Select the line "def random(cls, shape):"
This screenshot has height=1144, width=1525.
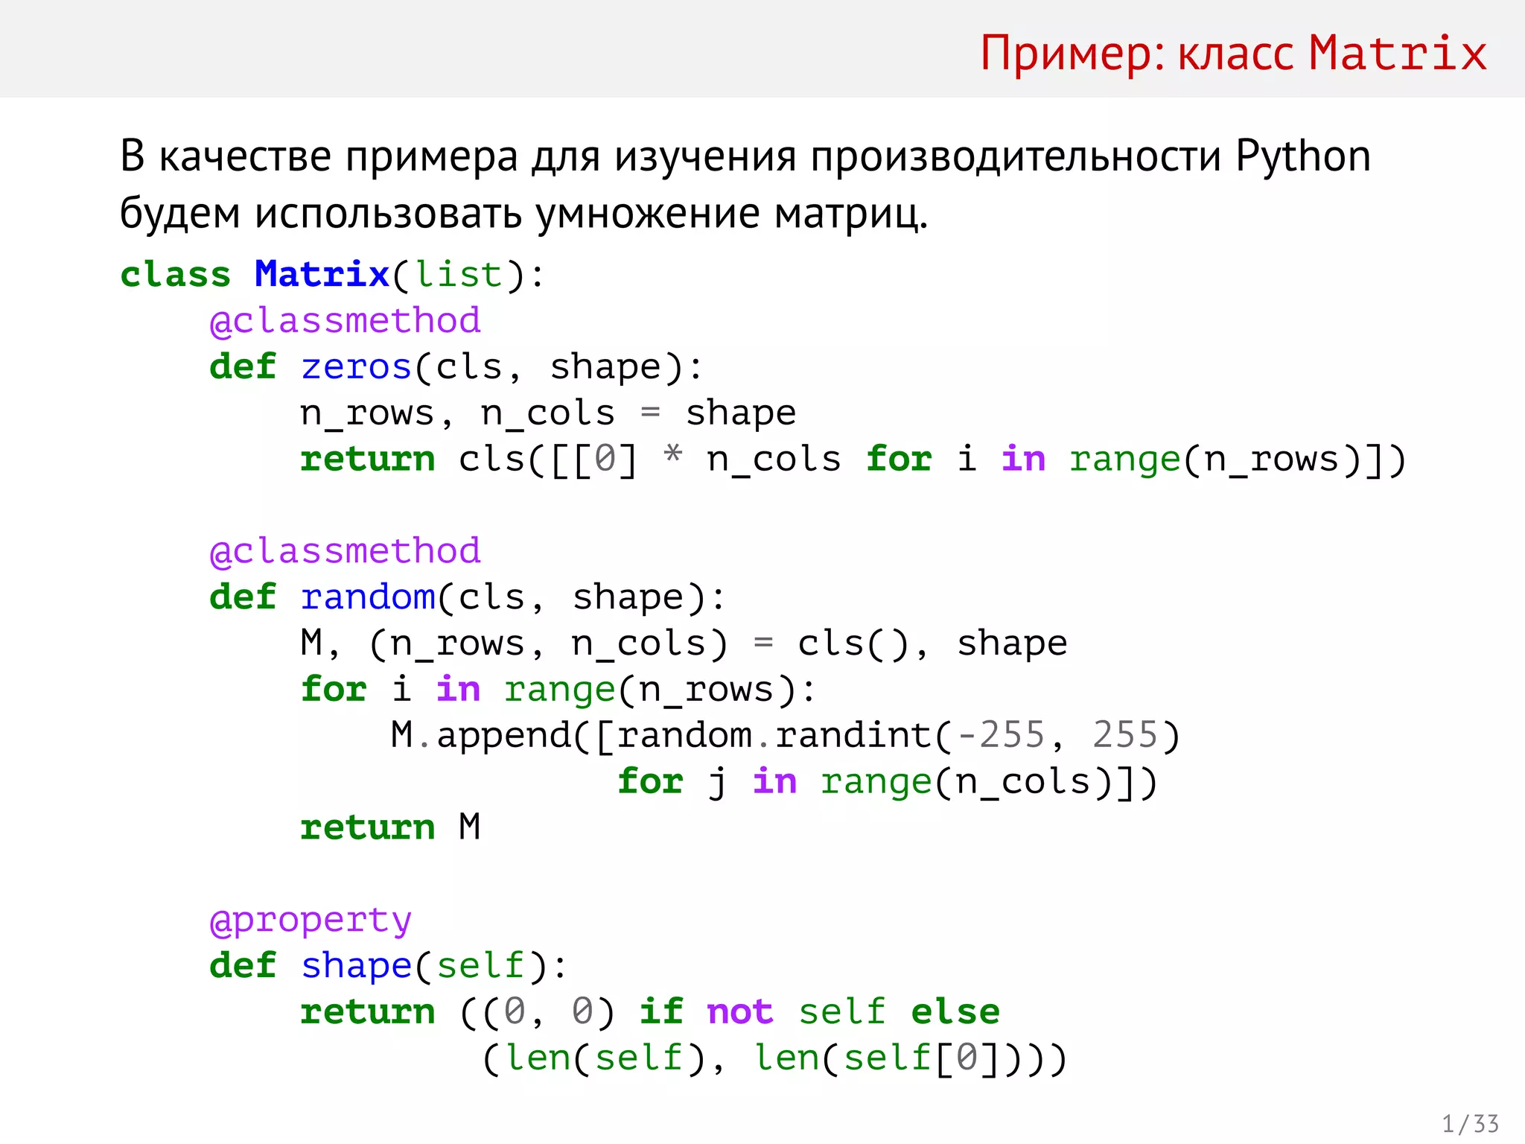(x=468, y=597)
